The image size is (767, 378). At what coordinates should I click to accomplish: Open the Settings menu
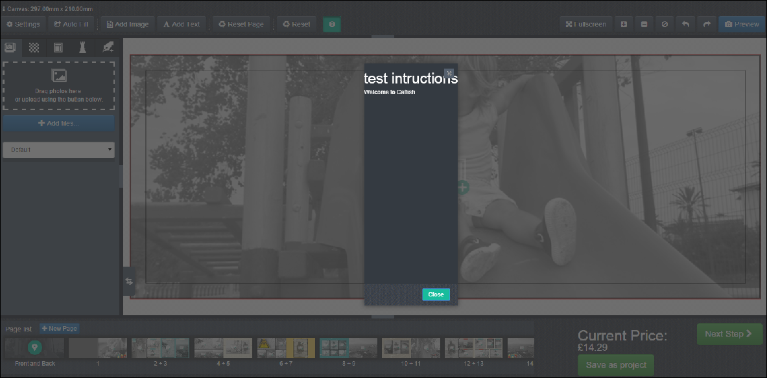(23, 25)
